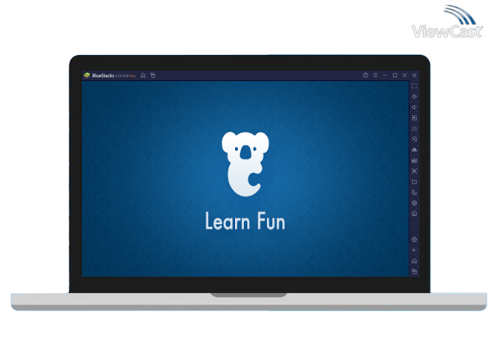Image resolution: width=493 pixels, height=339 pixels.
Task: Click the circular play arrow icon in the sidebar
Action: pos(414,139)
